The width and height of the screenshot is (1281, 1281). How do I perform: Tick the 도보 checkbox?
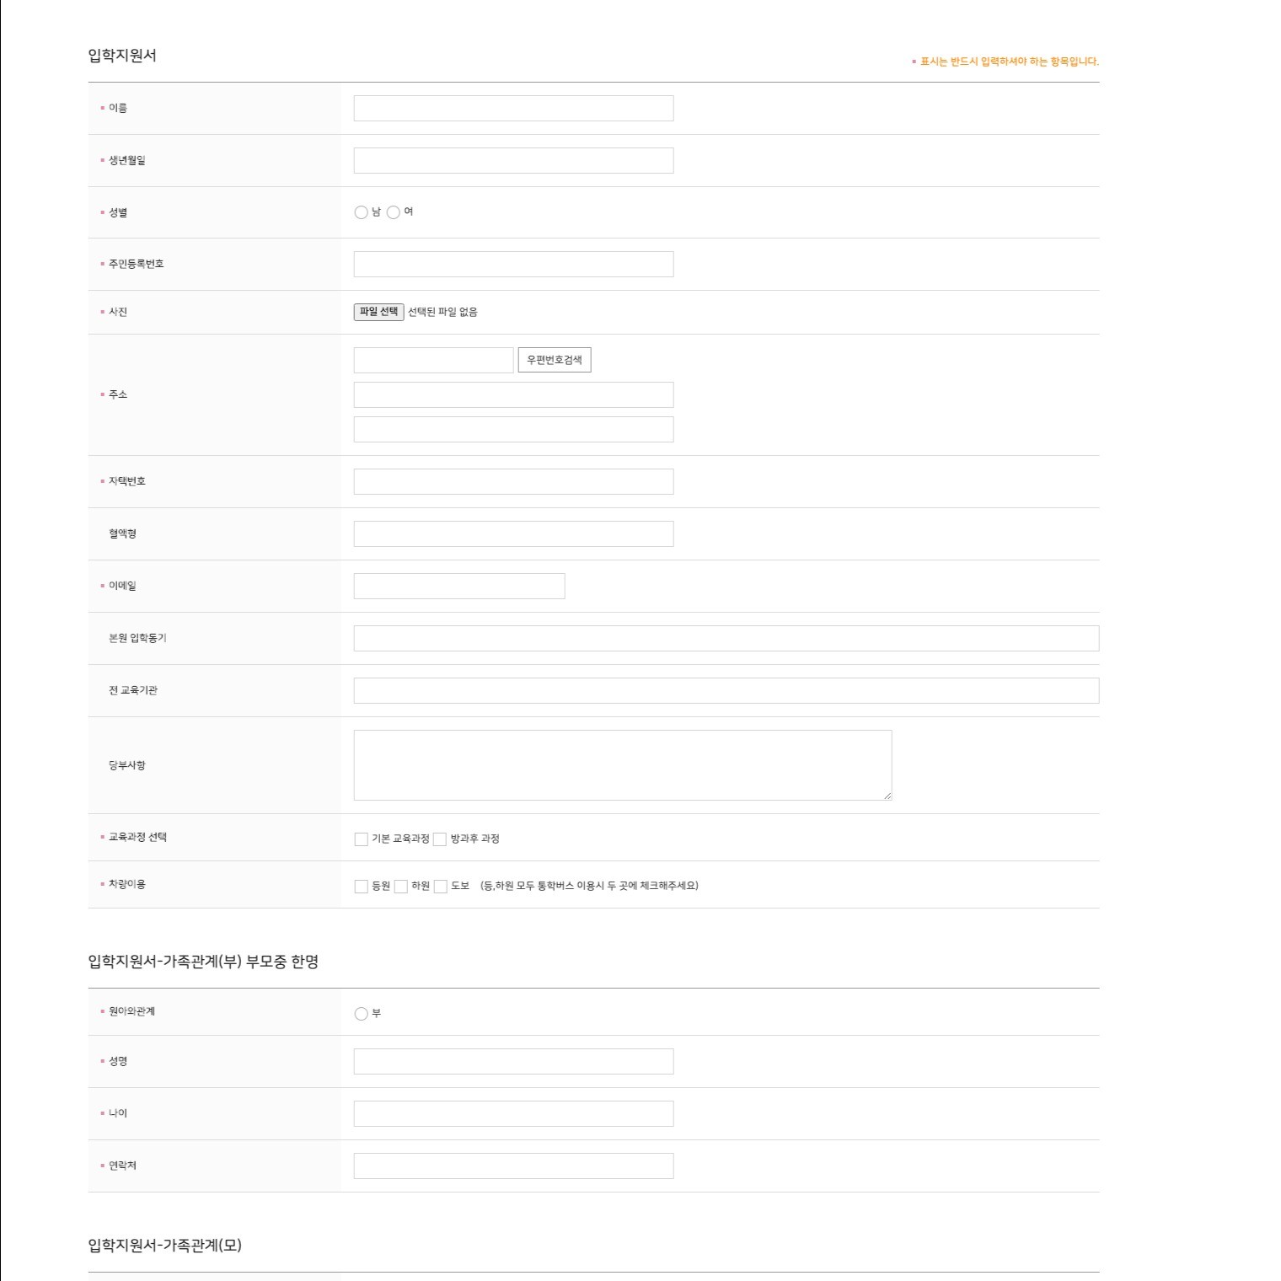[440, 887]
